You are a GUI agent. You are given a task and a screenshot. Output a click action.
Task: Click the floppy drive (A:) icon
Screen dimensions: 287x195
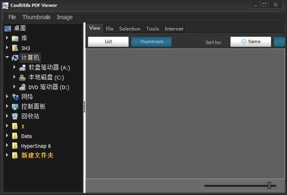[x=22, y=68]
